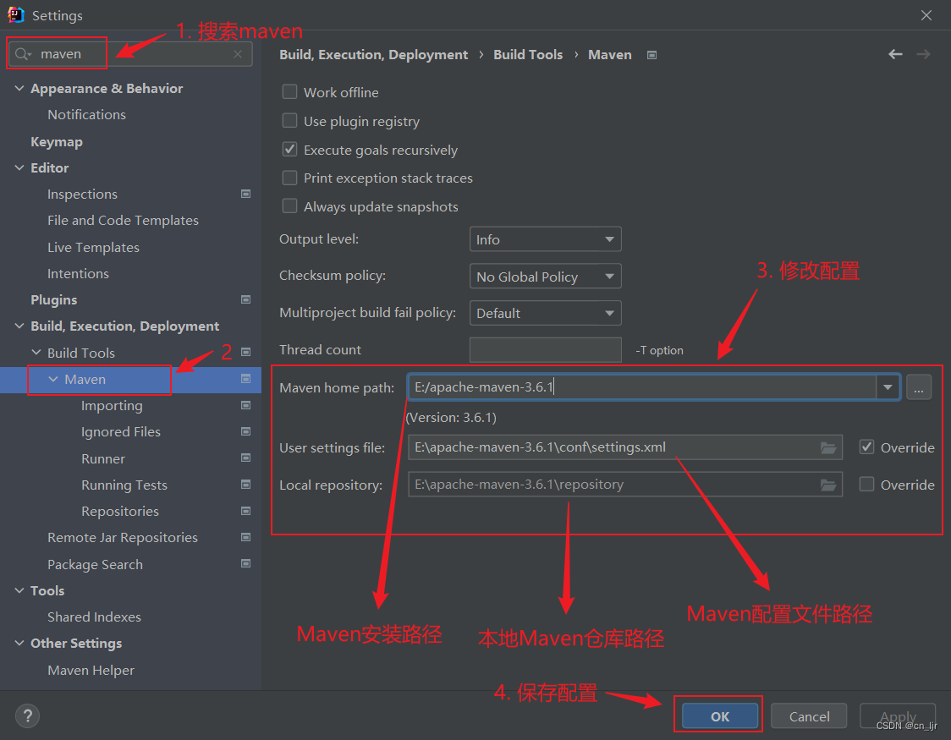Toggle Override for Local repository
Viewport: 951px width, 740px height.
point(866,485)
